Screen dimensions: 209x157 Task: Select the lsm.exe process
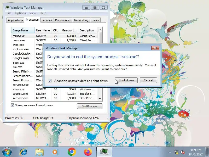(x=18, y=67)
